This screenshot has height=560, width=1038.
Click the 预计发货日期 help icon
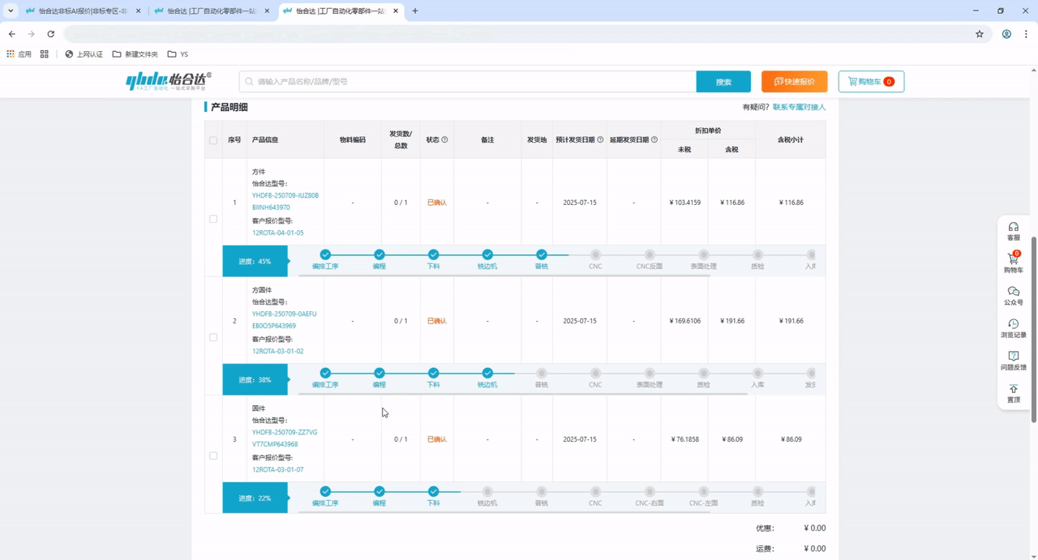[600, 140]
